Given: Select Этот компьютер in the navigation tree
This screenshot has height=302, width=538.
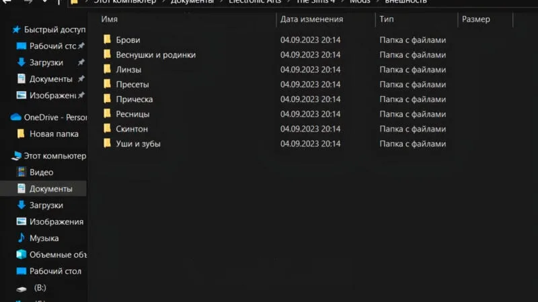Looking at the screenshot, I should coord(55,156).
